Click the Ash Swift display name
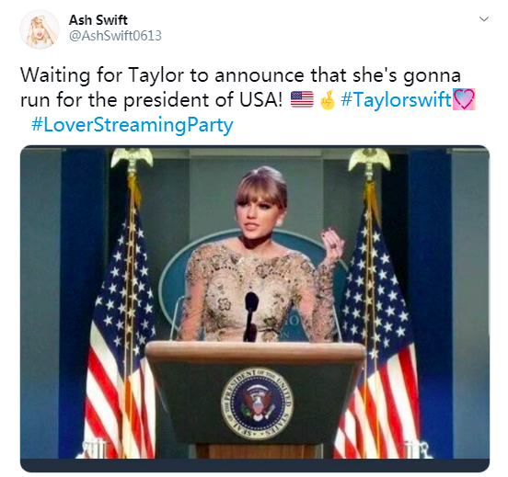 tap(98, 20)
